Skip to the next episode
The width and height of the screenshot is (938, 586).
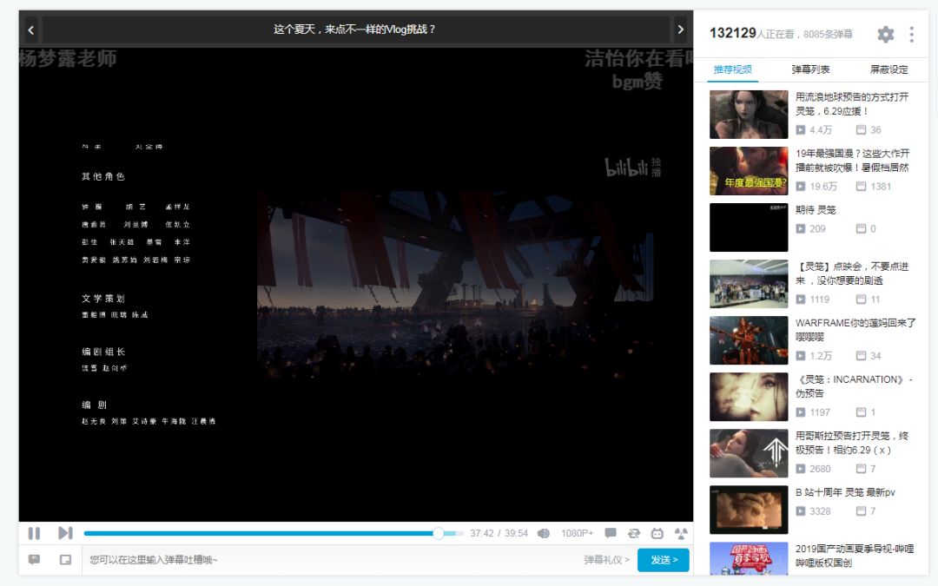(65, 533)
